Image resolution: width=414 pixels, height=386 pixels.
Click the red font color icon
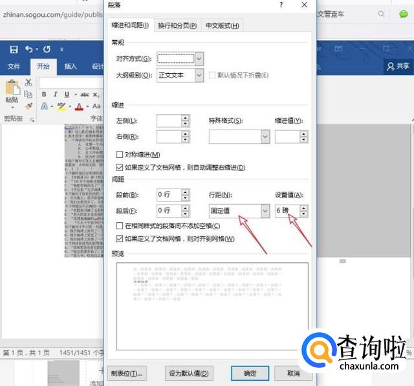(79, 106)
